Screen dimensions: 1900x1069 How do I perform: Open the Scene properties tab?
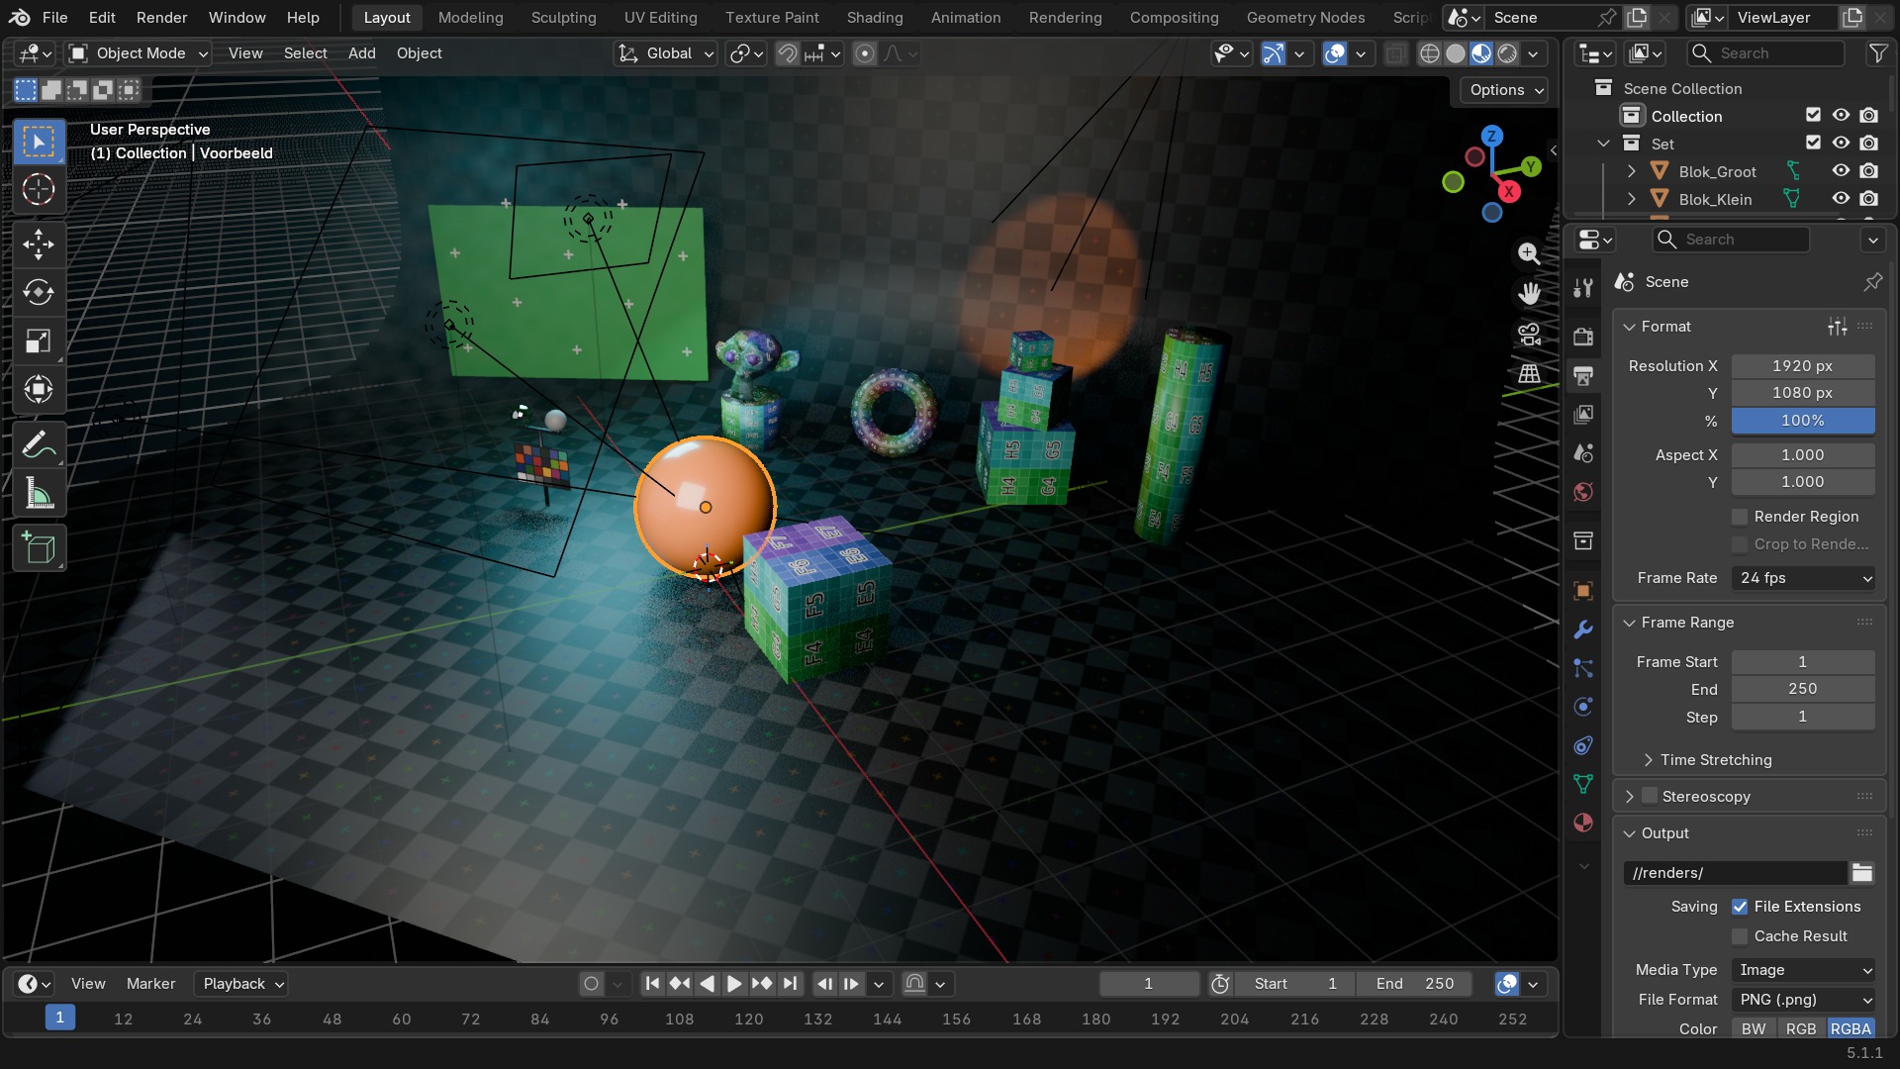pyautogui.click(x=1583, y=453)
